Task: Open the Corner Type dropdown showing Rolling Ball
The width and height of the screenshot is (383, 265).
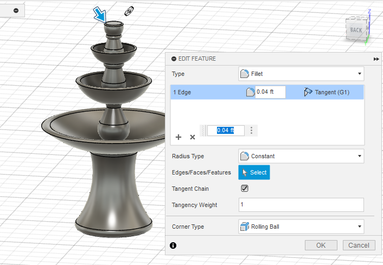Action: tap(301, 227)
